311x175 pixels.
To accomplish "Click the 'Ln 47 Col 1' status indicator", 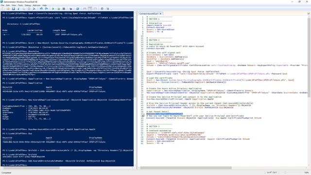I will pos(272,173).
